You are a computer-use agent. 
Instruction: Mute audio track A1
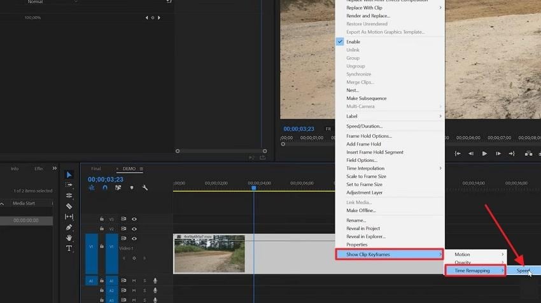(134, 281)
